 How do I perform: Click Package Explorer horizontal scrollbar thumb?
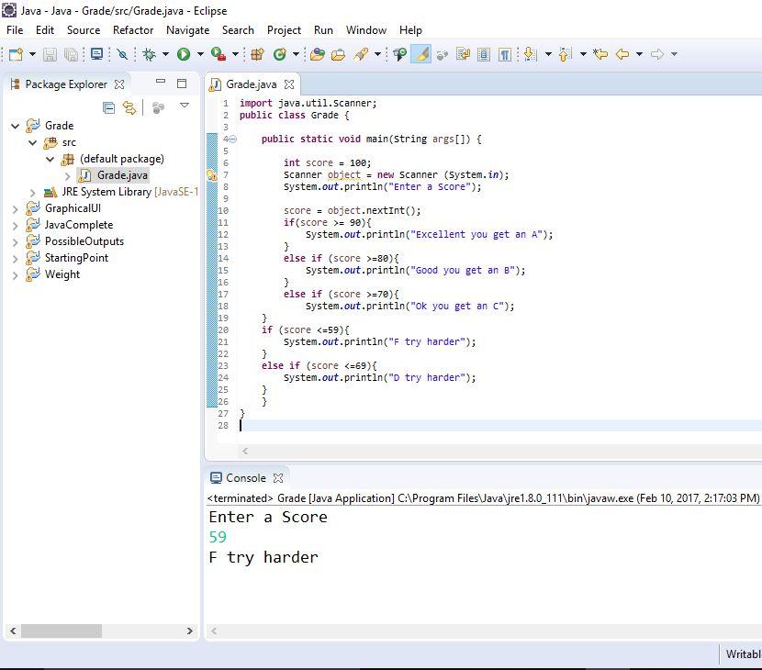point(61,631)
